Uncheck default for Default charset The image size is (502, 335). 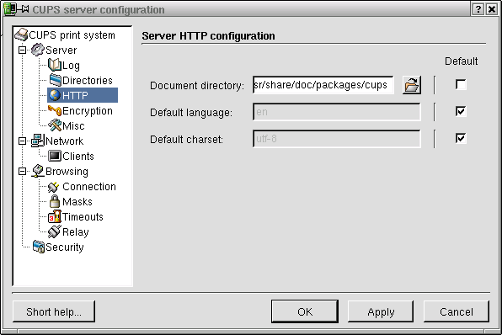point(461,138)
